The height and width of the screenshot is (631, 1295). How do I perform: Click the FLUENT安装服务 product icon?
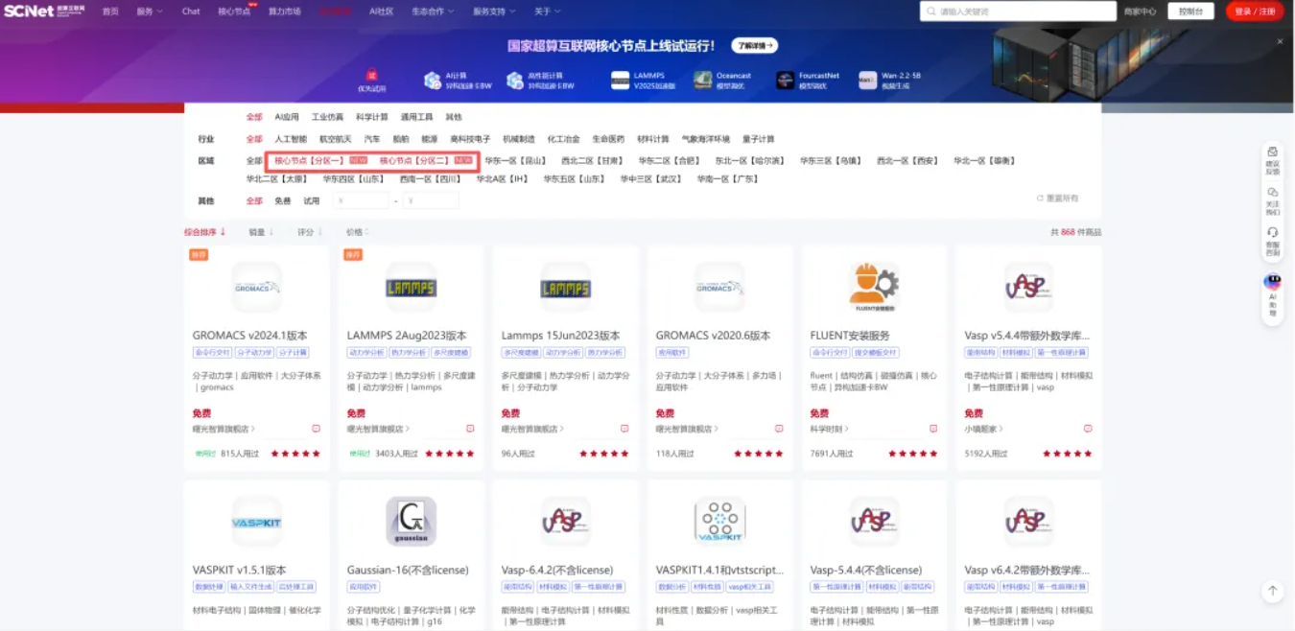(874, 286)
